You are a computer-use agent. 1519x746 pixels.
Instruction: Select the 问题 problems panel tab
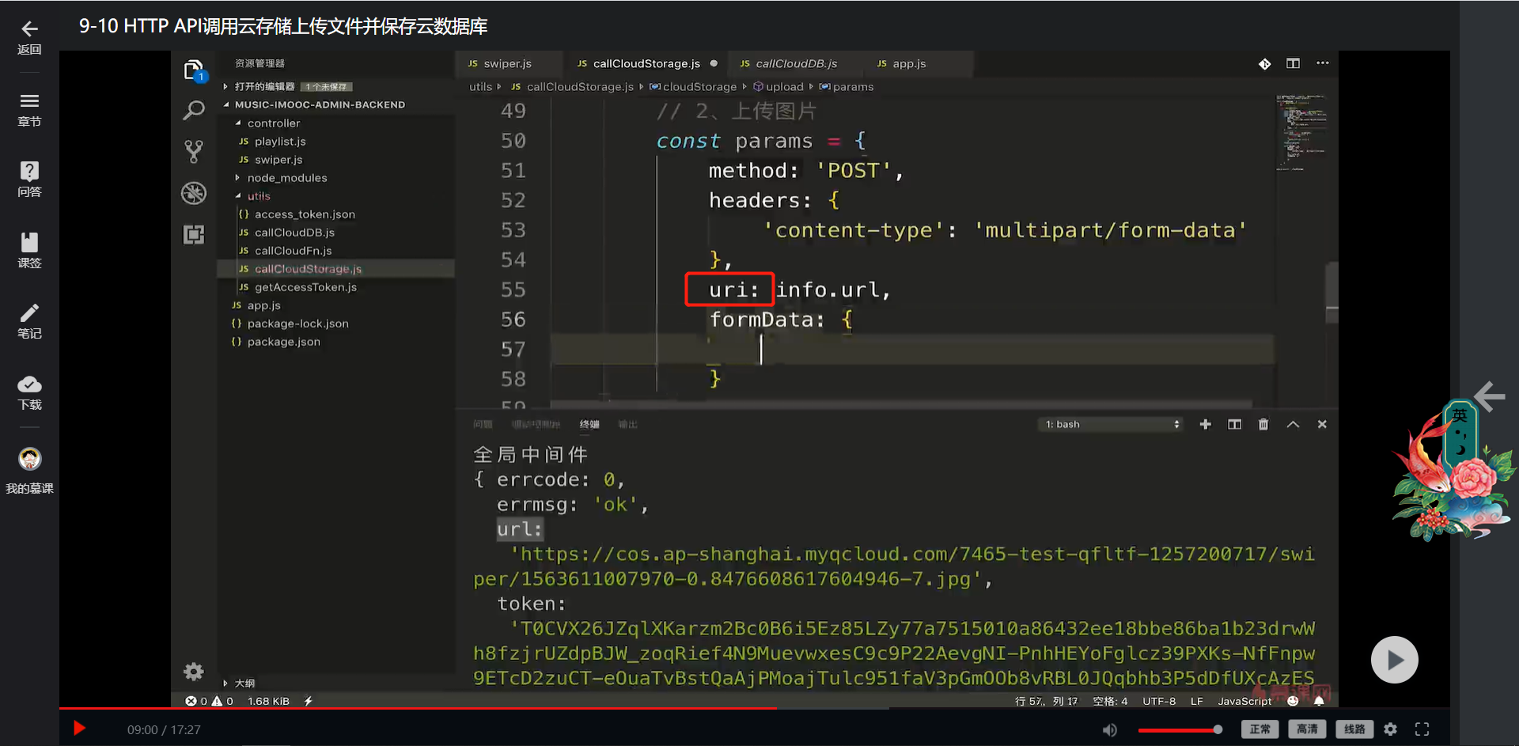pyautogui.click(x=483, y=425)
